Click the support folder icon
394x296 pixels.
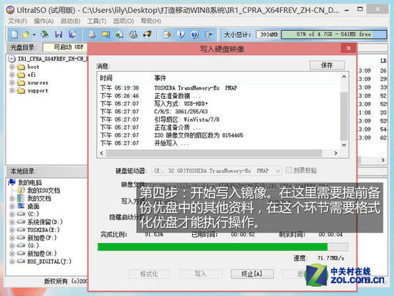[x=21, y=90]
